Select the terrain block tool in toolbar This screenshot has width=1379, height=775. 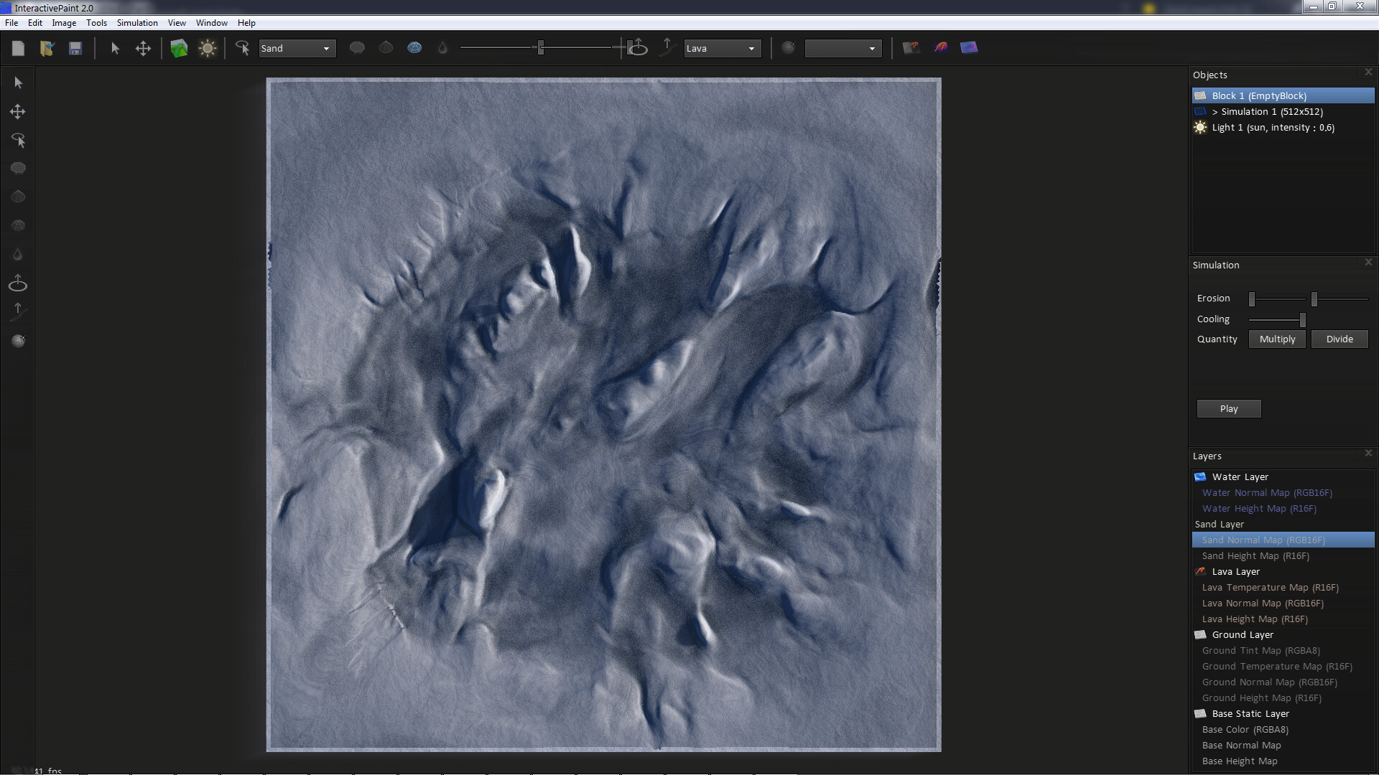[x=178, y=48]
